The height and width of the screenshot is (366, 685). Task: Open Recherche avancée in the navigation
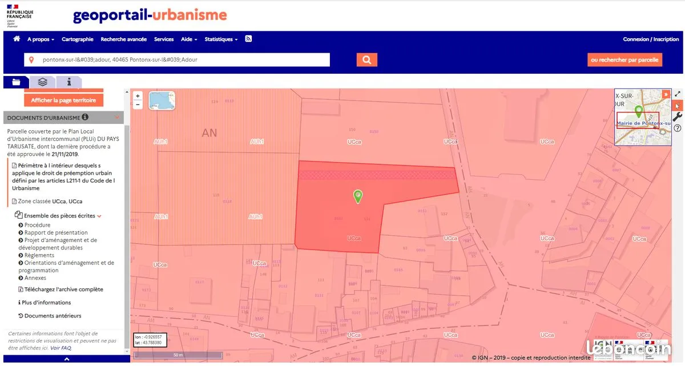124,39
